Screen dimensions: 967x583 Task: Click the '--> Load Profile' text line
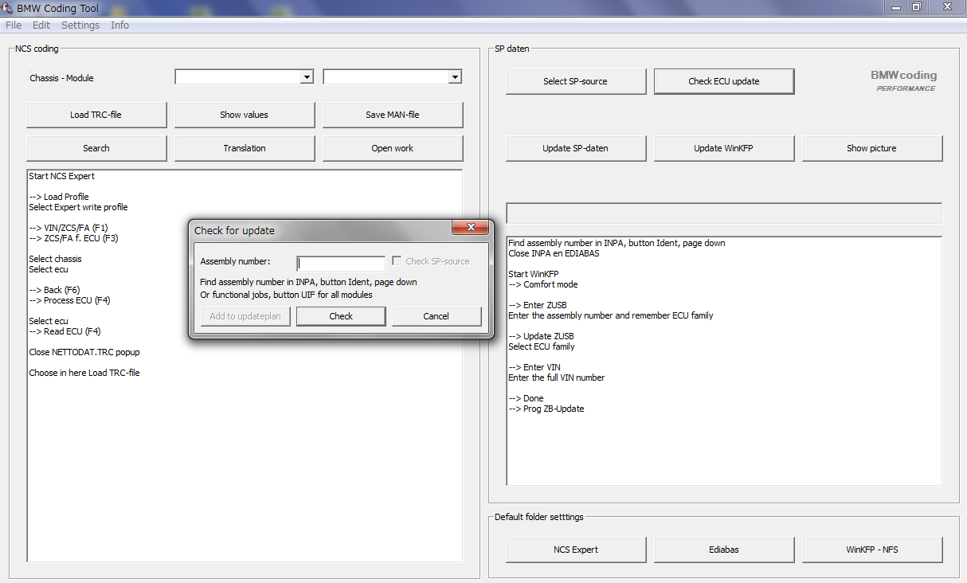tap(59, 197)
